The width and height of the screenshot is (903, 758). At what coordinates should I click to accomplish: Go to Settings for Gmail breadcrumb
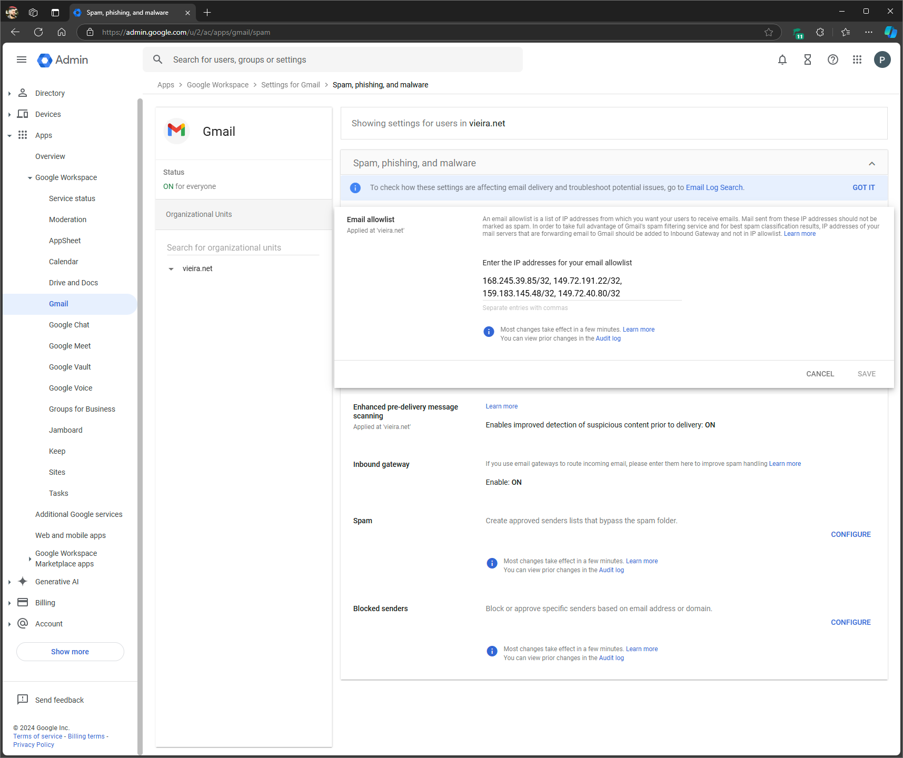tap(291, 85)
